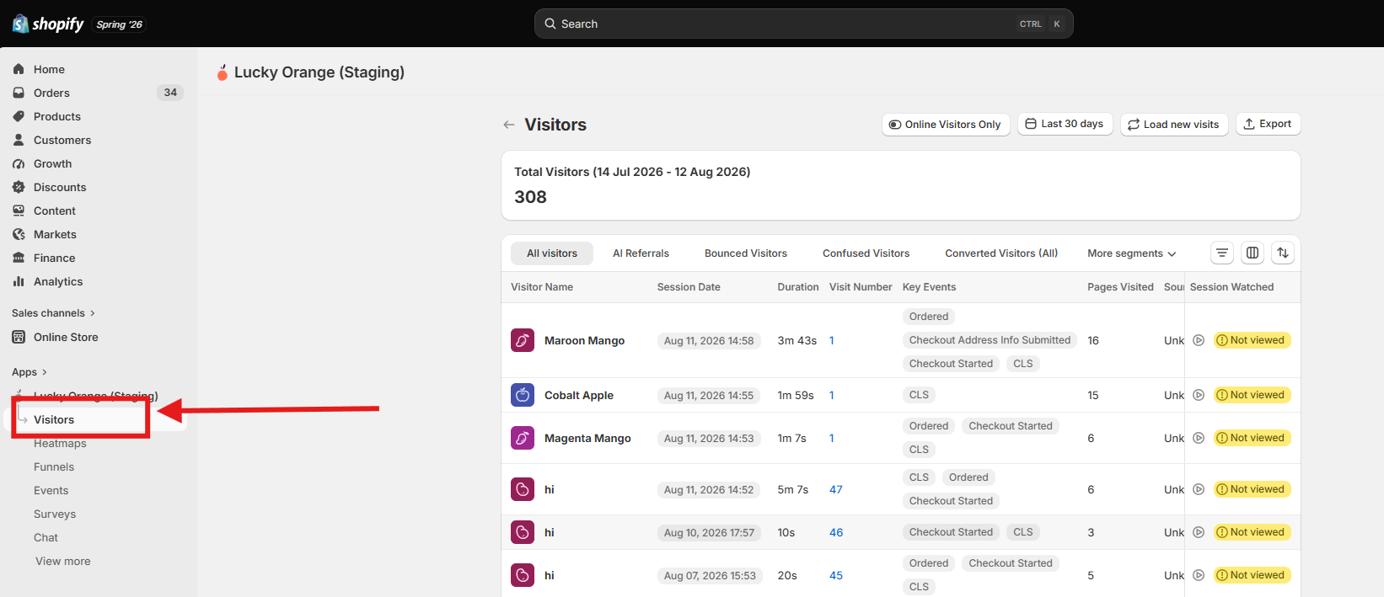Open visit number 46 link
Screen dimensions: 1384x597
coord(836,532)
